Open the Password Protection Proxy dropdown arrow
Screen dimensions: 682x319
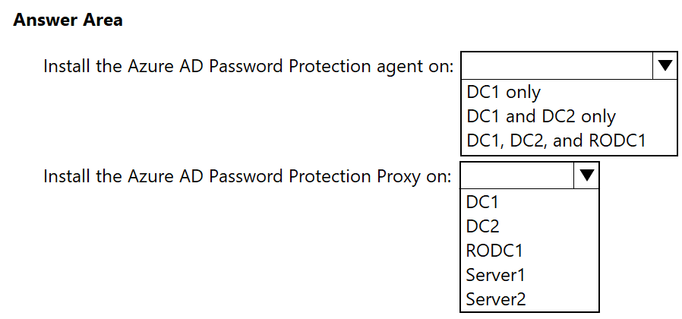[586, 177]
